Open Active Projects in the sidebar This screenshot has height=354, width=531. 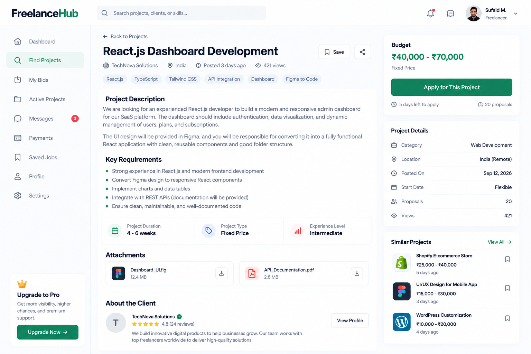point(45,99)
